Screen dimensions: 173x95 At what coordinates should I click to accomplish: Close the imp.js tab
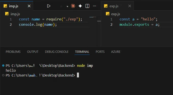tap(29, 6)
